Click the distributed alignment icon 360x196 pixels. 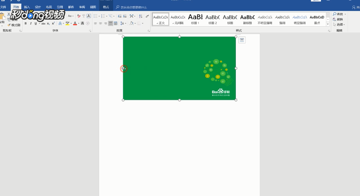click(x=116, y=23)
